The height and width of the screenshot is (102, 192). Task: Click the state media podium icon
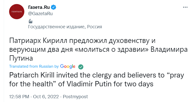tap(30, 21)
